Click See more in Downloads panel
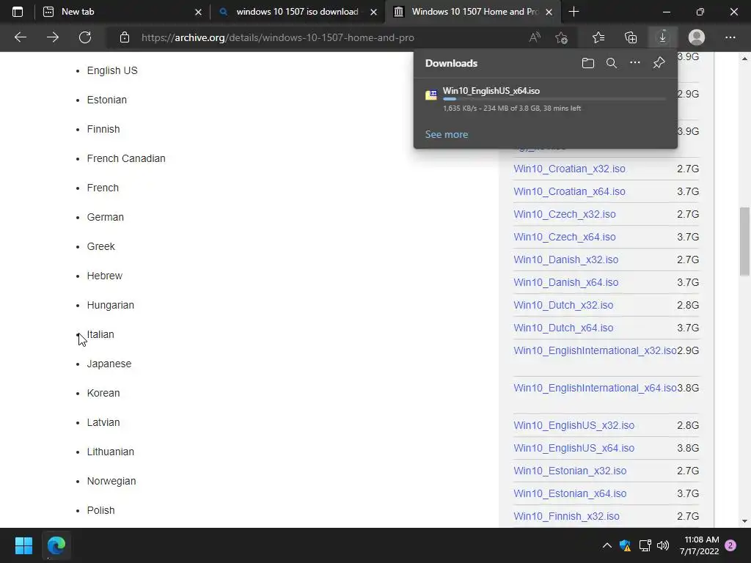Viewport: 751px width, 563px height. [447, 135]
